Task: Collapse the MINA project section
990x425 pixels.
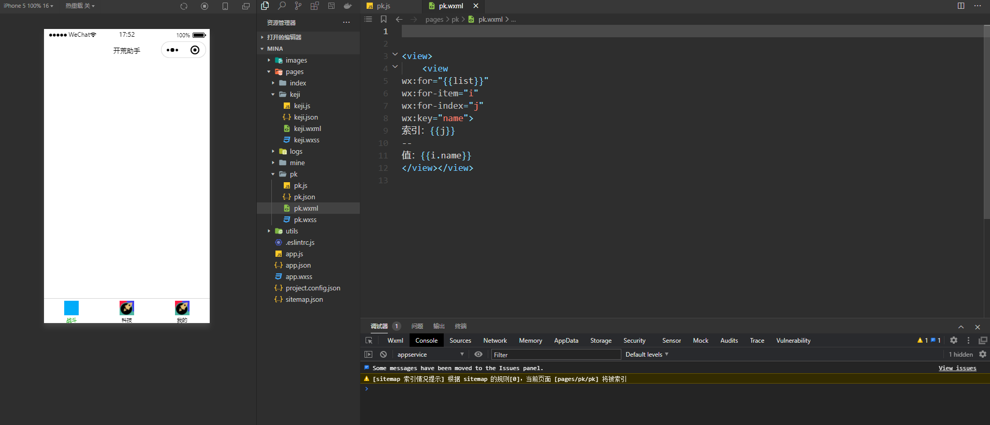Action: (x=262, y=49)
